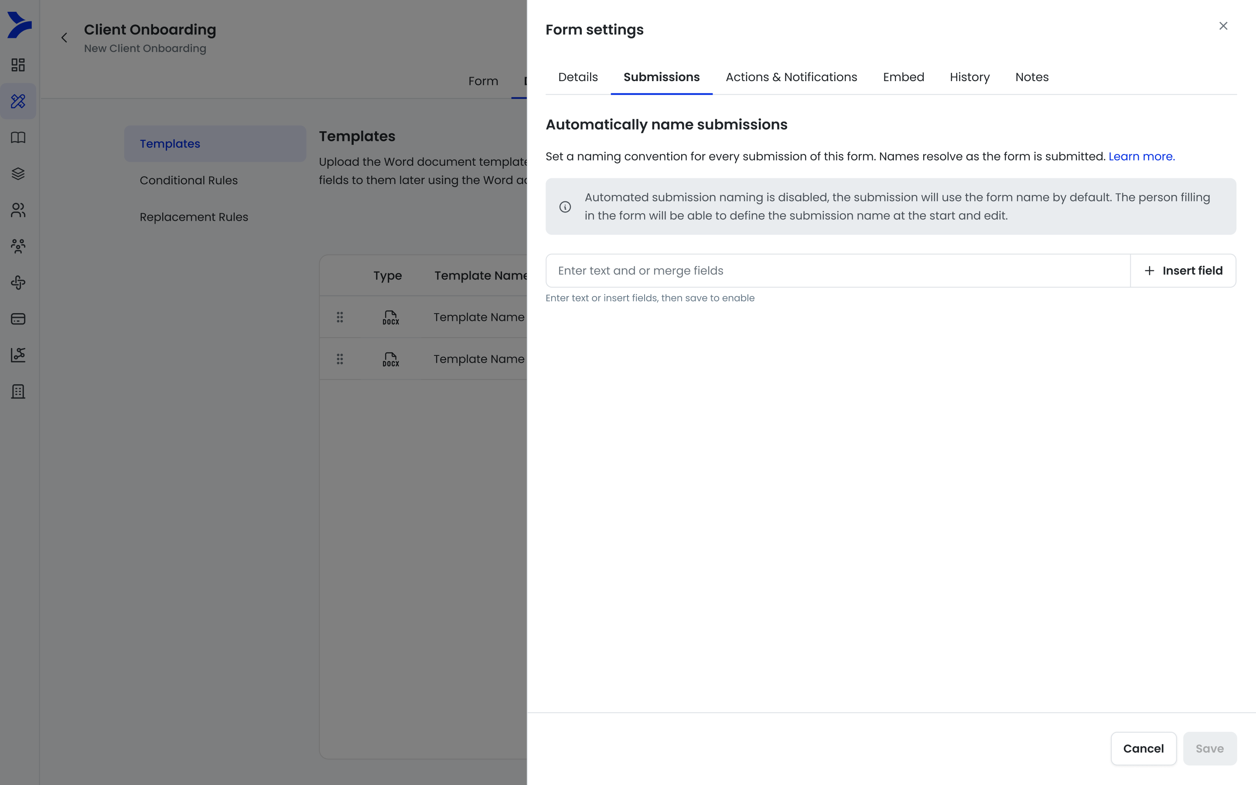Select the form builder pencil-ruler sidebar icon
This screenshot has width=1256, height=785.
tap(18, 101)
